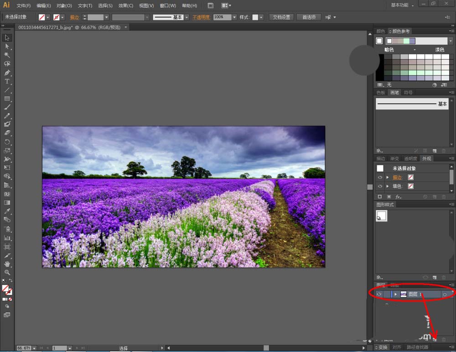Open the 样式 style dropdown

[x=261, y=17]
